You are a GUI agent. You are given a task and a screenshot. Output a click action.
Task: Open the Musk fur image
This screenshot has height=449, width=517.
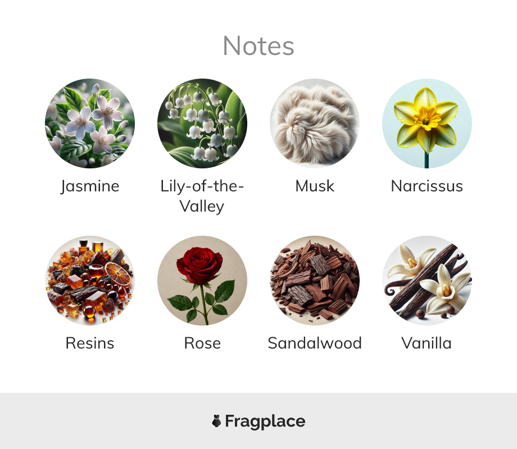pyautogui.click(x=315, y=123)
